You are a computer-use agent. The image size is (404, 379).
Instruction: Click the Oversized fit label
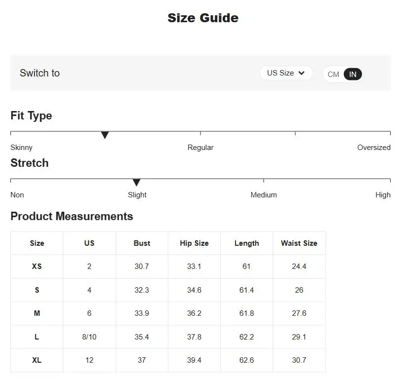374,148
